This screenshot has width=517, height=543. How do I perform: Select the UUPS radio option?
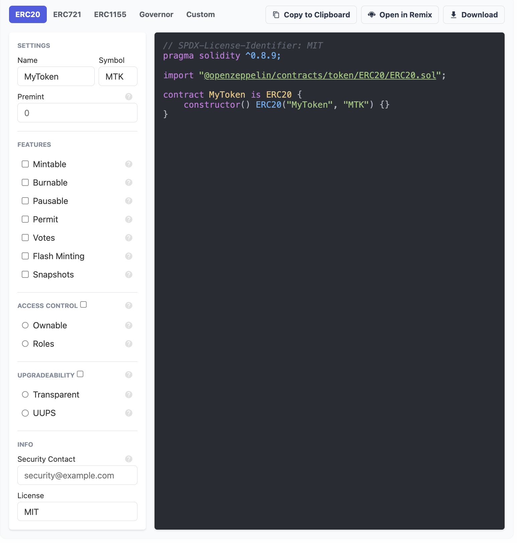pyautogui.click(x=25, y=413)
